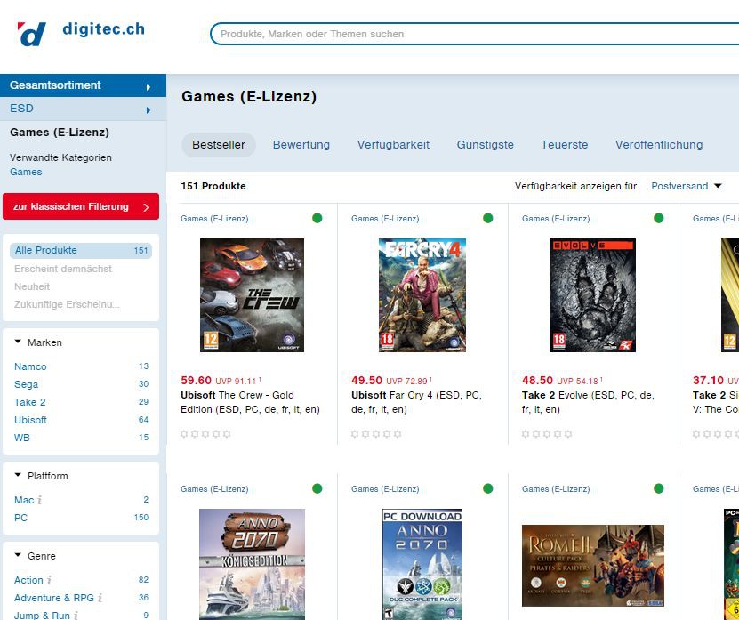Click star rating under The Crew Gold Edition
Screen dimensions: 739x620
pos(205,434)
